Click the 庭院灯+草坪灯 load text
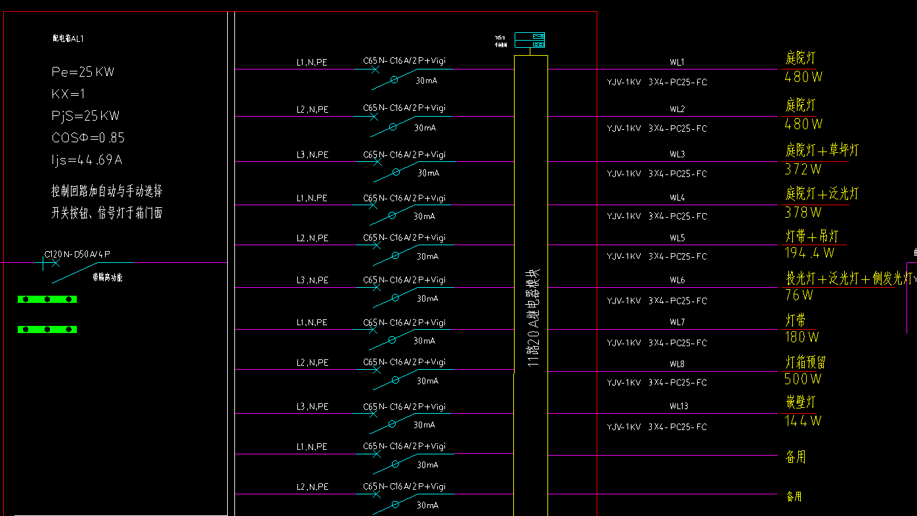 822,150
